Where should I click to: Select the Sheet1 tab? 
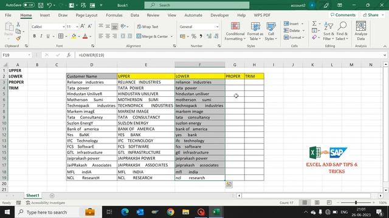pyautogui.click(x=33, y=196)
